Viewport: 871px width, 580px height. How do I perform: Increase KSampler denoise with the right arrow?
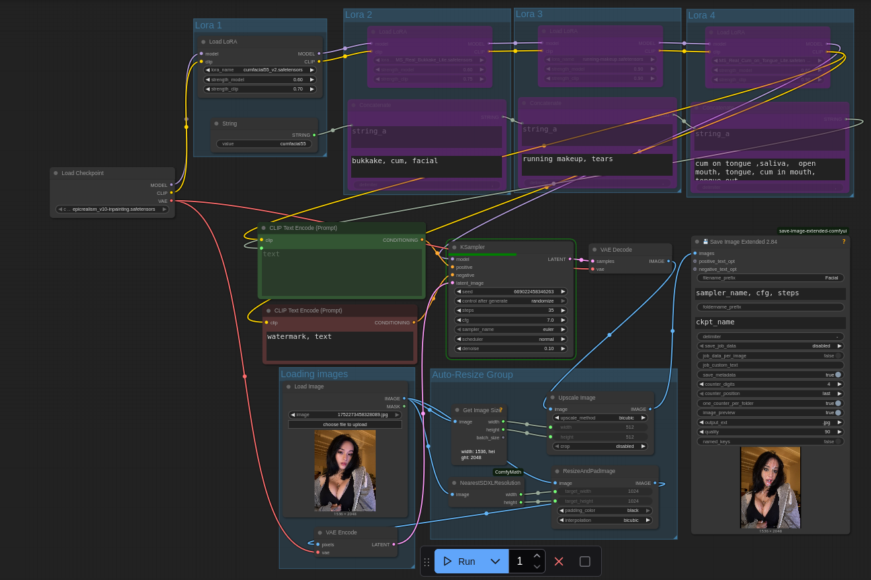(x=563, y=348)
